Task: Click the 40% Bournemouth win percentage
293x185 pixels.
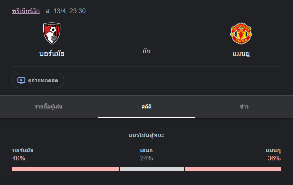Action: click(x=19, y=158)
